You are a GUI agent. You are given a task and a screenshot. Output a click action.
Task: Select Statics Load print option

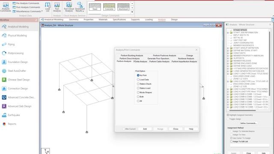click(x=138, y=88)
